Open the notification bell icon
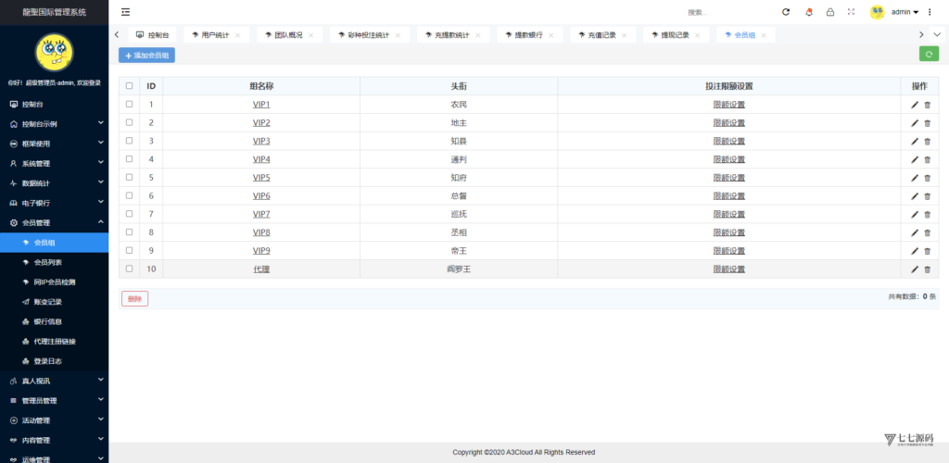 (808, 12)
